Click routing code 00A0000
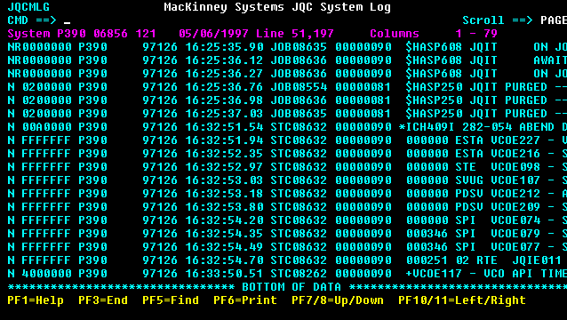The image size is (567, 320). 46,127
